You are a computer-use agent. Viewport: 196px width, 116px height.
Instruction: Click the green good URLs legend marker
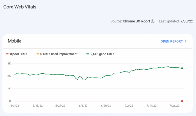88,54
